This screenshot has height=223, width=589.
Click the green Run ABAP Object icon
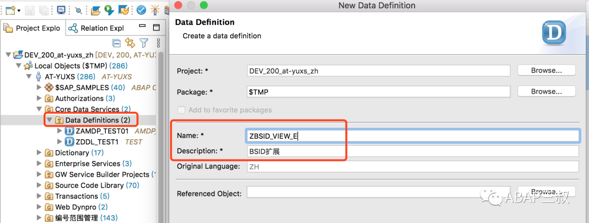(109, 10)
